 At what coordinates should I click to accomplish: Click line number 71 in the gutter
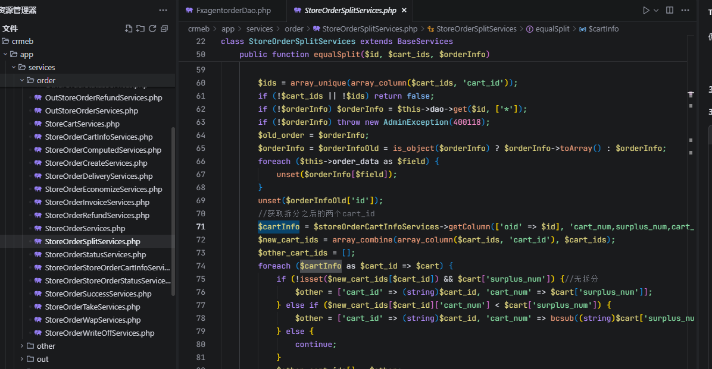point(201,226)
